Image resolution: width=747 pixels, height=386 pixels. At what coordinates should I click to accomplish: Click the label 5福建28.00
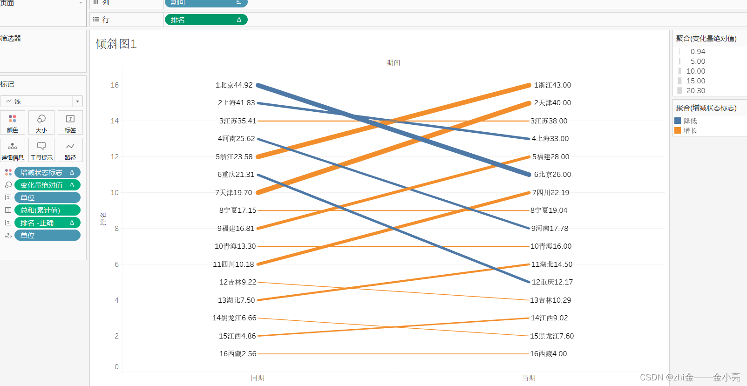[550, 157]
